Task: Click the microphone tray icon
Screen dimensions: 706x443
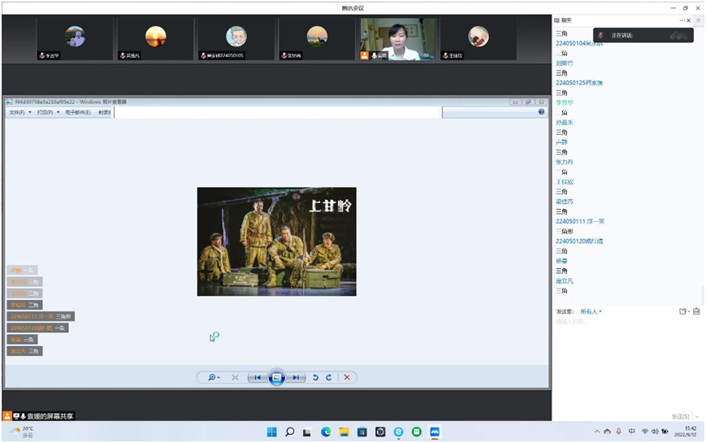Action: tap(618, 432)
